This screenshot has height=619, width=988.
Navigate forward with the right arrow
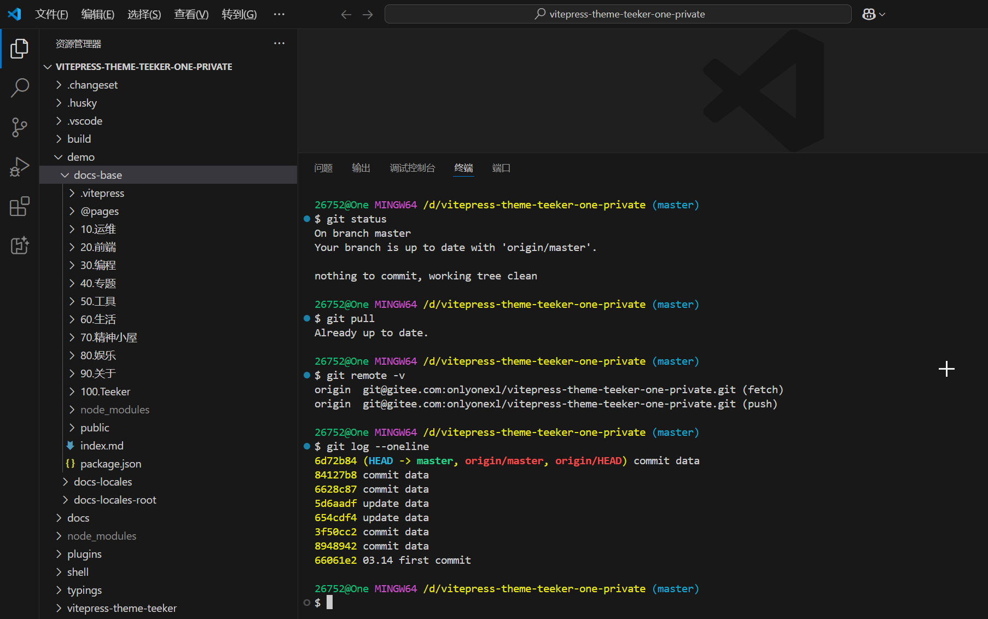click(x=368, y=14)
